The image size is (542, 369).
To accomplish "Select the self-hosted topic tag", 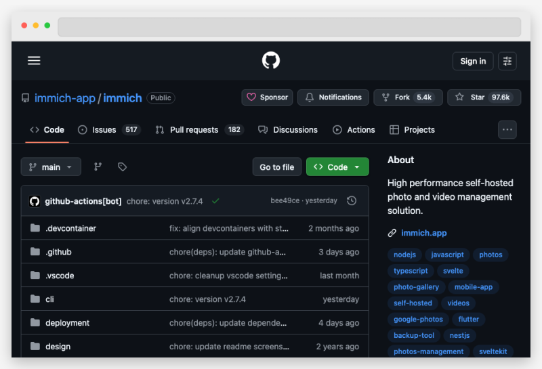I will (x=413, y=303).
